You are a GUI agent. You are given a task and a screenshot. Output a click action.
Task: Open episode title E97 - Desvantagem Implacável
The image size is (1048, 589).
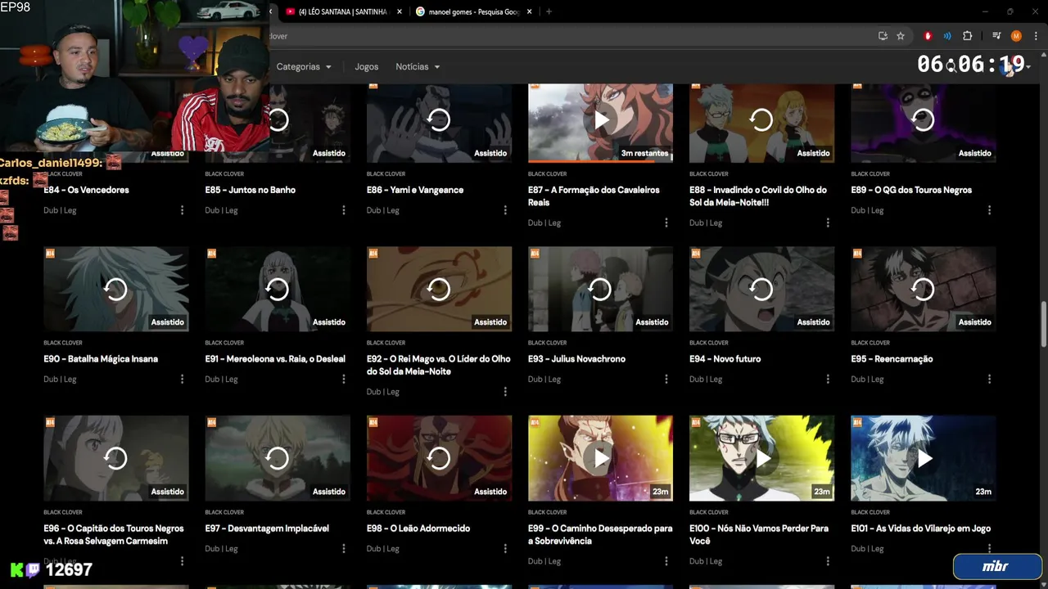[x=267, y=528]
